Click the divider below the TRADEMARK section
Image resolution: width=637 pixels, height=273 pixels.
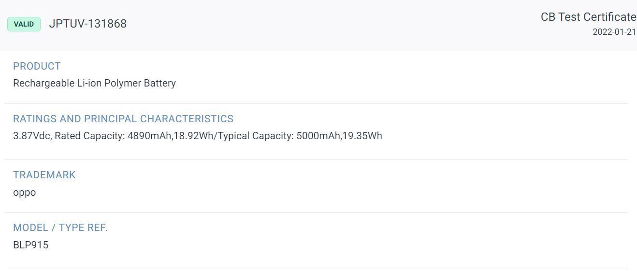point(316,212)
